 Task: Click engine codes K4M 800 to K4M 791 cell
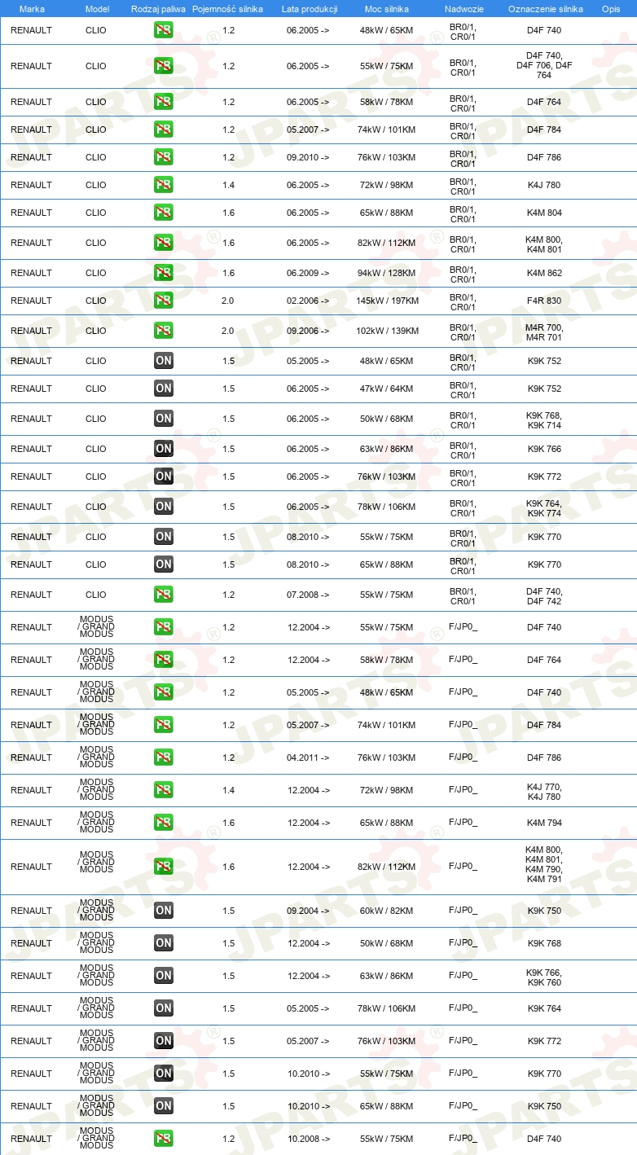click(544, 864)
